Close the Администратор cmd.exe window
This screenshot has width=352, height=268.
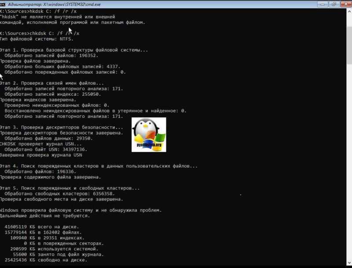[346, 4]
